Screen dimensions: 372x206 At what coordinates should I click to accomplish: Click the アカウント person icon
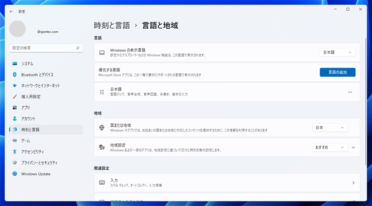click(x=15, y=118)
